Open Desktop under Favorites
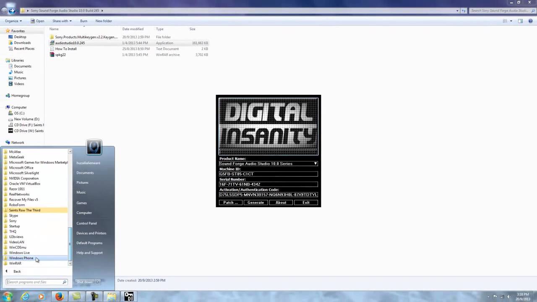Image resolution: width=537 pixels, height=302 pixels. (20, 37)
